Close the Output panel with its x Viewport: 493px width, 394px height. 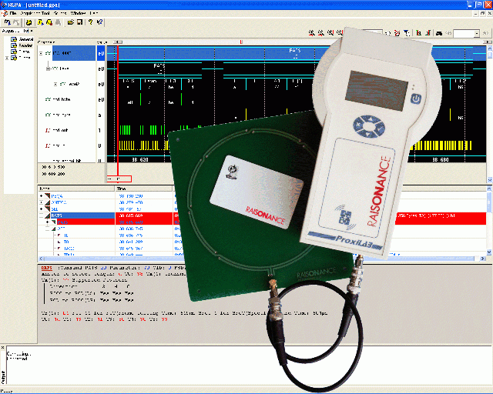click(x=2, y=348)
